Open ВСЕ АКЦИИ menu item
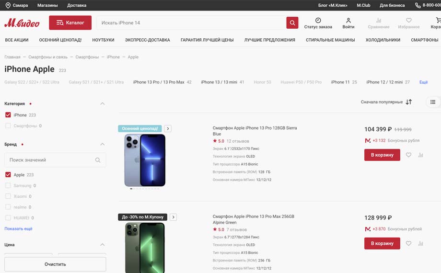 [x=17, y=40]
